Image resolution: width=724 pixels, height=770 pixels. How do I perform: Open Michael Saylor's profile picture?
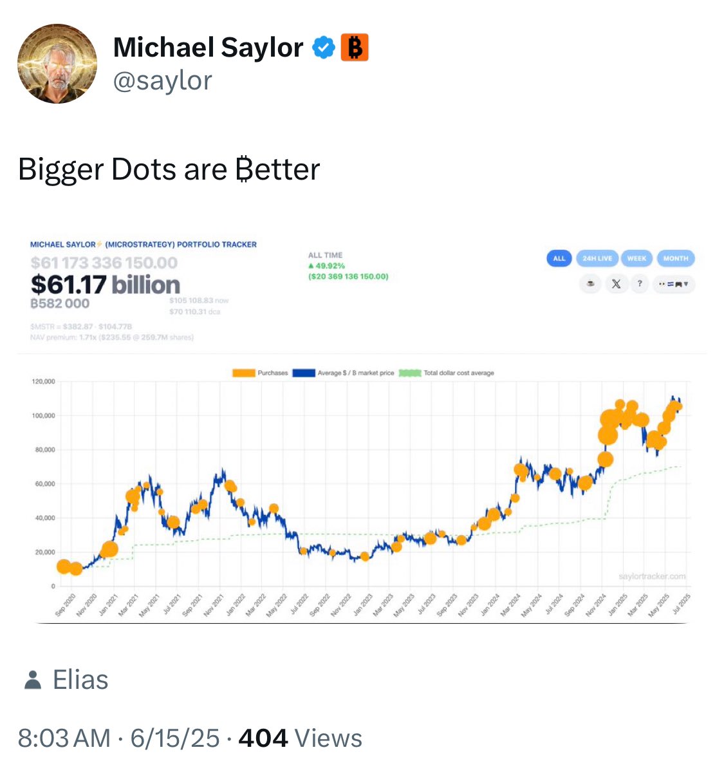coord(57,64)
